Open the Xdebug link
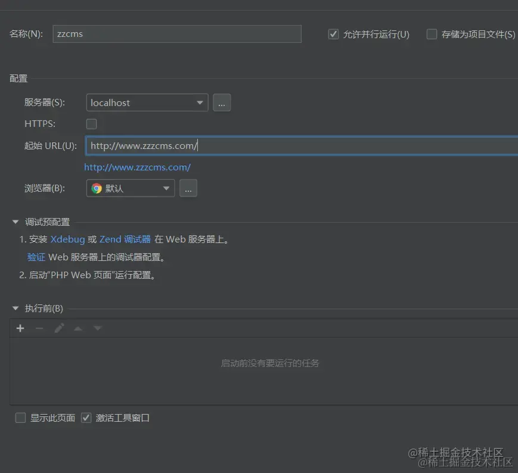This screenshot has width=518, height=473. [x=68, y=239]
